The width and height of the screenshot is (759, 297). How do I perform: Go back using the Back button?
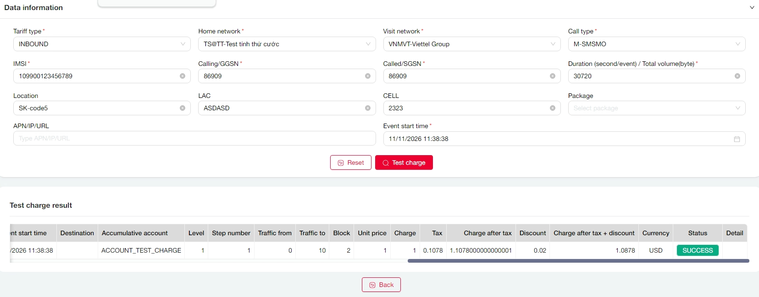[381, 285]
